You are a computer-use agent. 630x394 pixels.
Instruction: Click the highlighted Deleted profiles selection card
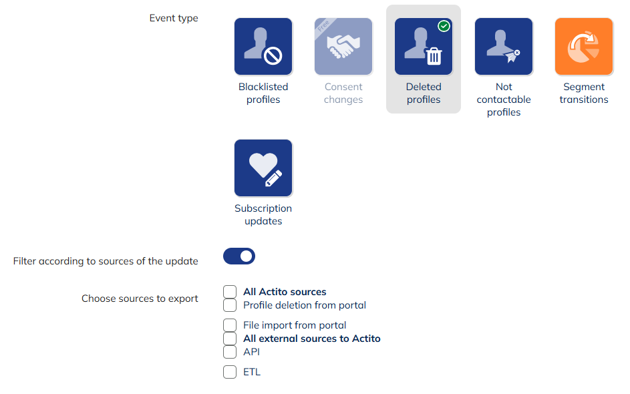click(423, 59)
